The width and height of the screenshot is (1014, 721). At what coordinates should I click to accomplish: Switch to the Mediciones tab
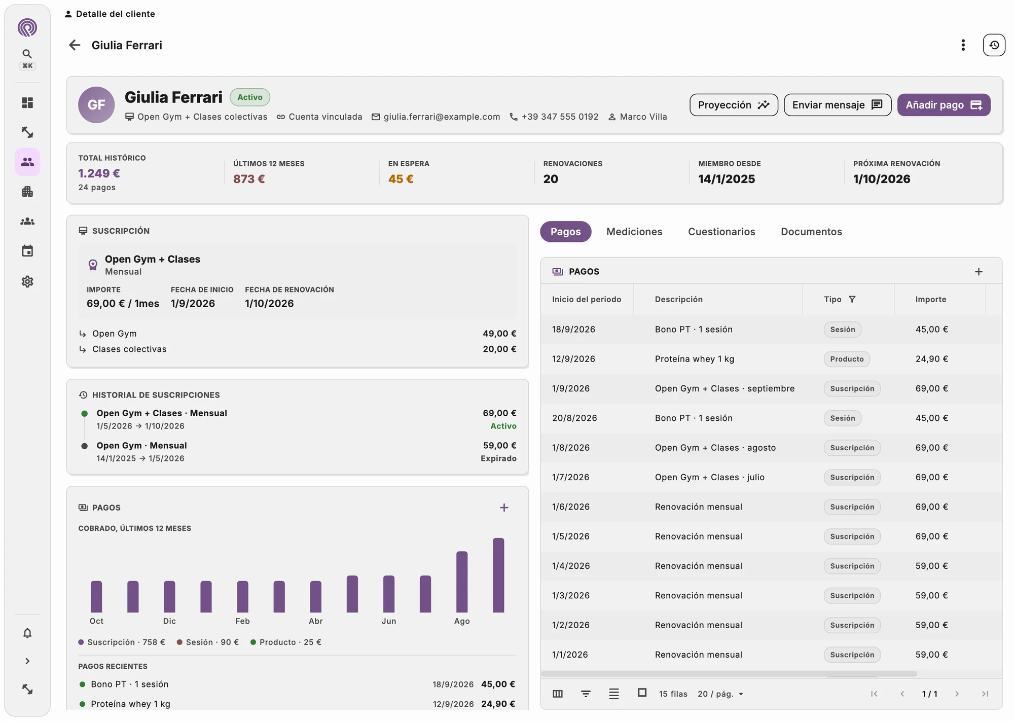[634, 232]
